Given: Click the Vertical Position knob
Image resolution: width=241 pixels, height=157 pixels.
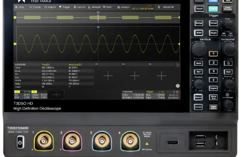Looking at the screenshot, I should coord(199,84).
